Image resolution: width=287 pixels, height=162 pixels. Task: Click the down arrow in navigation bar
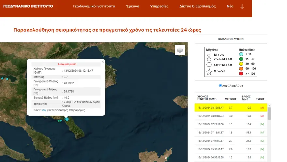242,7
